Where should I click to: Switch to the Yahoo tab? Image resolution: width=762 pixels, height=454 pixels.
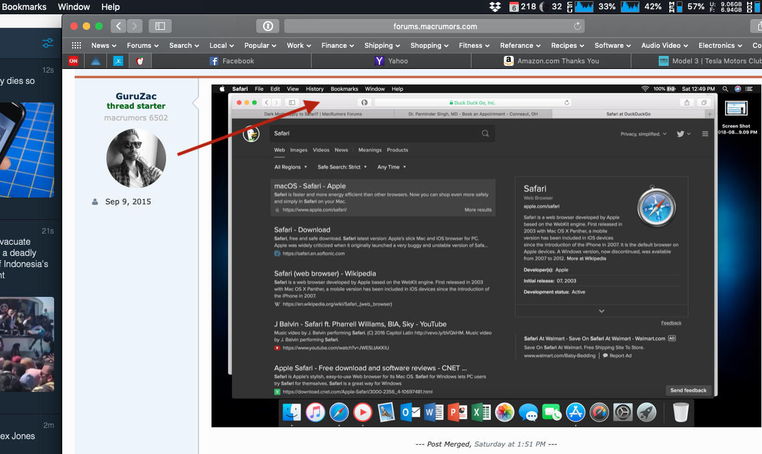point(391,61)
